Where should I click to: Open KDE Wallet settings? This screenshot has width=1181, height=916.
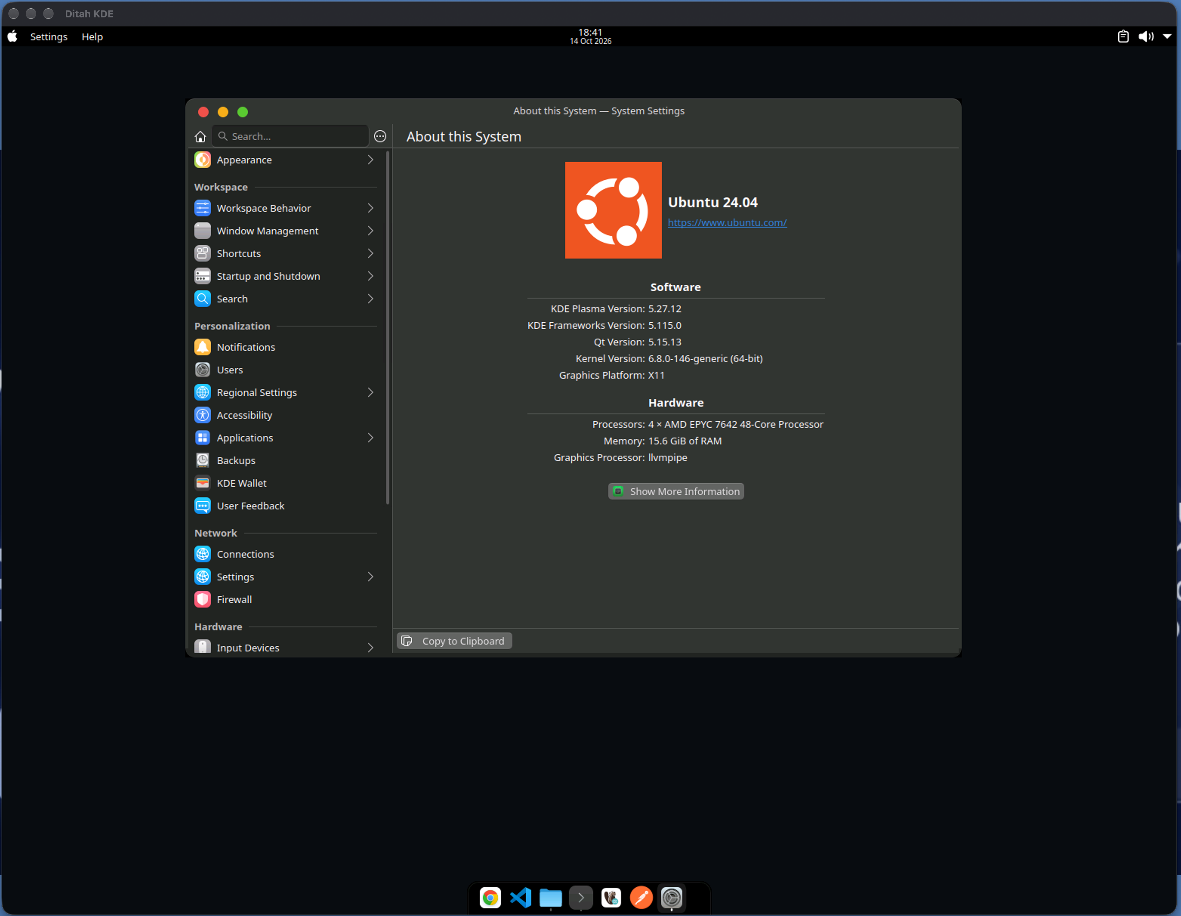pos(285,483)
